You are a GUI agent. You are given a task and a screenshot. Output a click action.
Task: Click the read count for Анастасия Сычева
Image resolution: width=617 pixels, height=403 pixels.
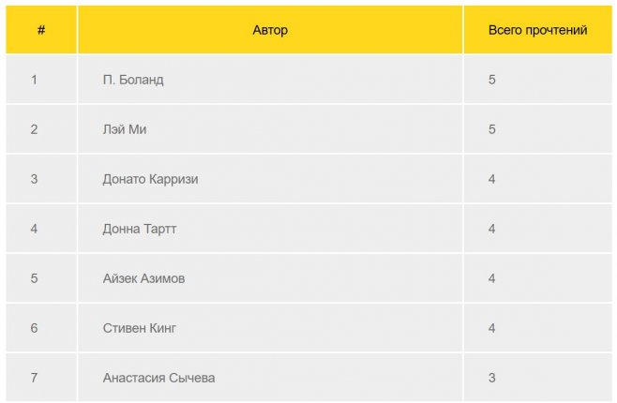[492, 378]
